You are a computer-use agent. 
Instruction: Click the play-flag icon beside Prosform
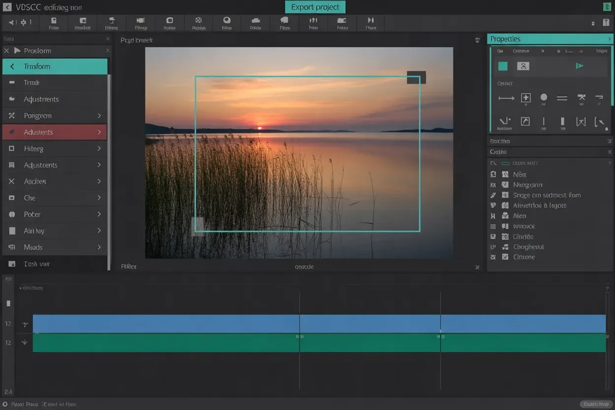click(x=17, y=51)
